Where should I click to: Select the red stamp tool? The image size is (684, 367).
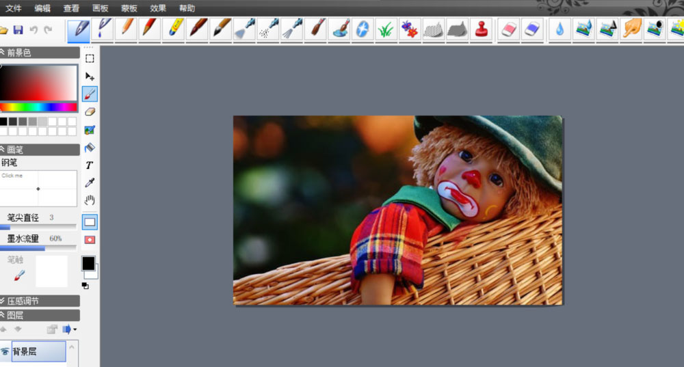coord(481,29)
